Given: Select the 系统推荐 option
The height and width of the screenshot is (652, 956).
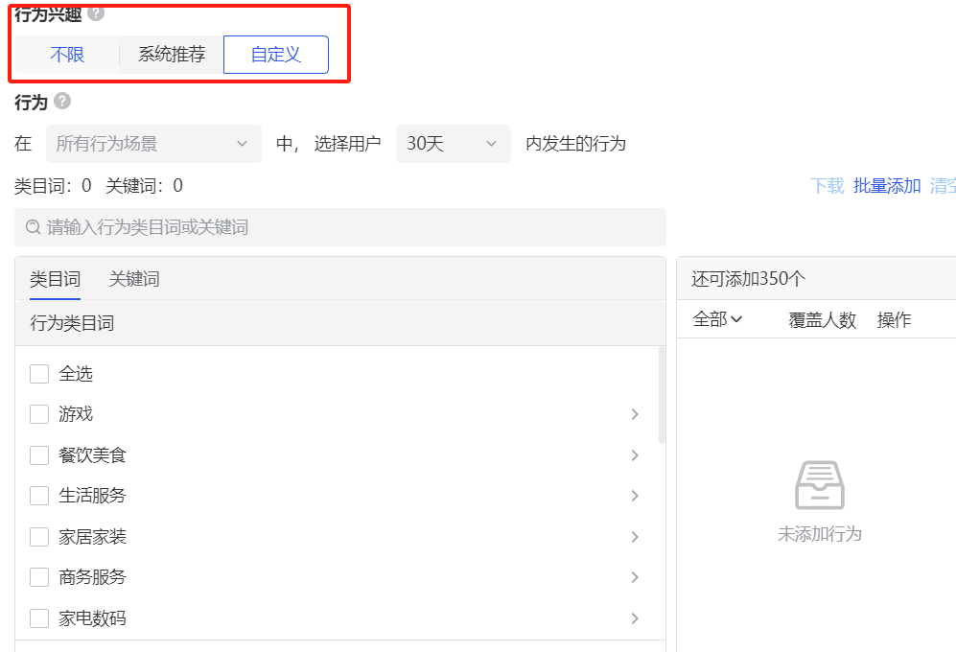Looking at the screenshot, I should (172, 55).
